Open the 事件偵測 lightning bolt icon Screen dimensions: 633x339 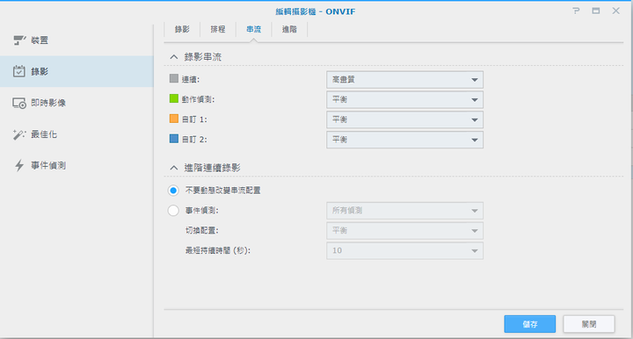[19, 165]
